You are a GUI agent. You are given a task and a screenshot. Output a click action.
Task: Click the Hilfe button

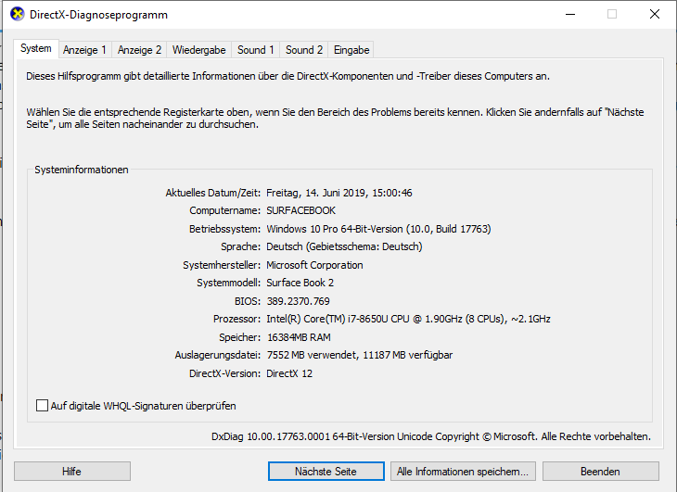click(72, 472)
